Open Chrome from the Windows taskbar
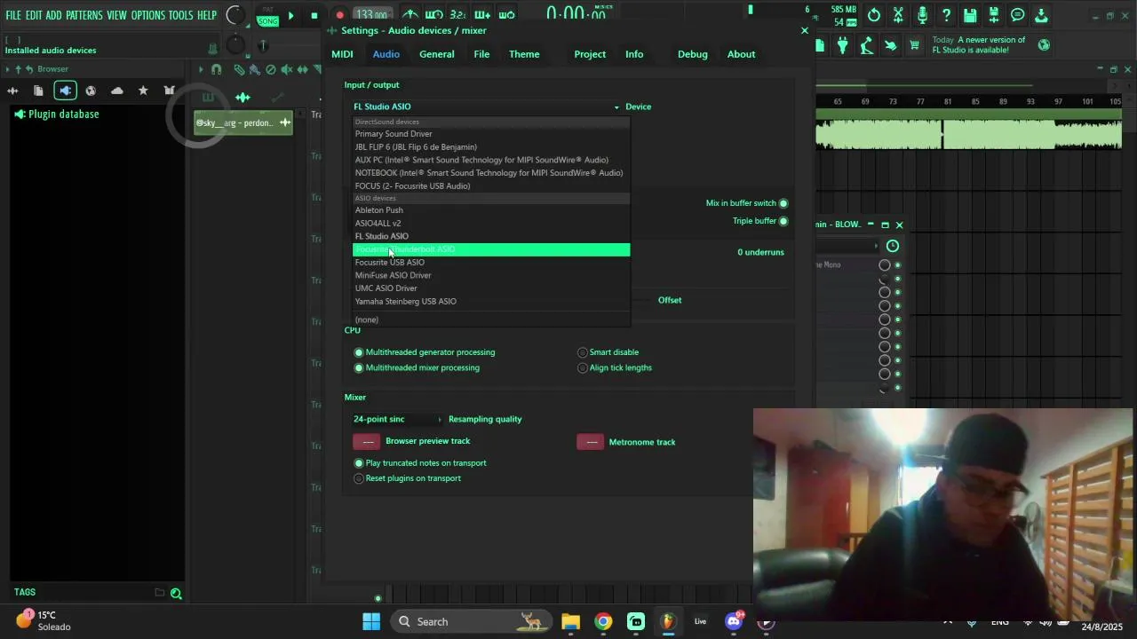Screen dimensions: 1137x639 click(603, 621)
